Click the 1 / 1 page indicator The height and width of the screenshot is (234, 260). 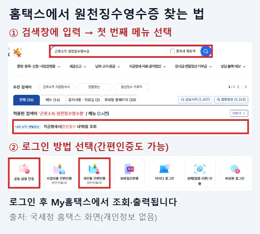click(232, 87)
